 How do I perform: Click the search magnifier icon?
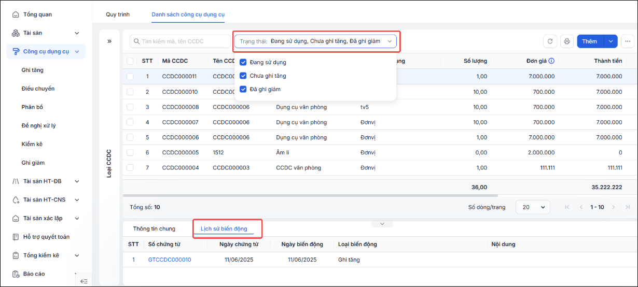137,41
